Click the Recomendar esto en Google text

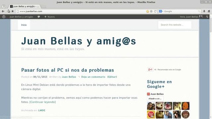(169, 70)
